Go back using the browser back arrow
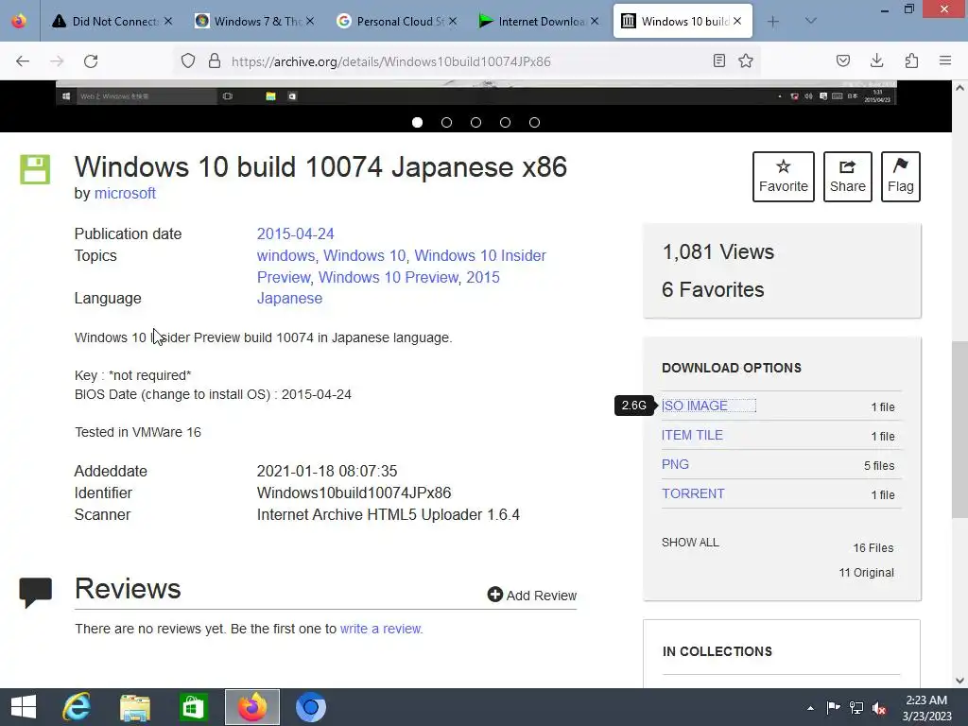 [23, 61]
